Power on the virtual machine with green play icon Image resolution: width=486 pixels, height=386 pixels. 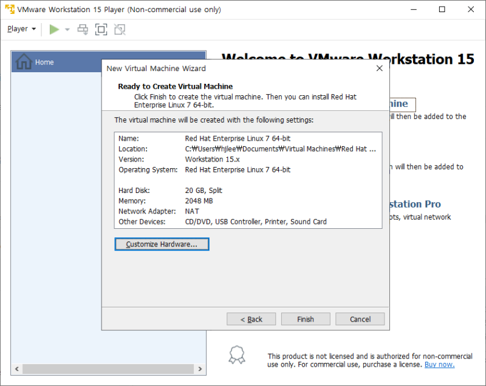[53, 29]
